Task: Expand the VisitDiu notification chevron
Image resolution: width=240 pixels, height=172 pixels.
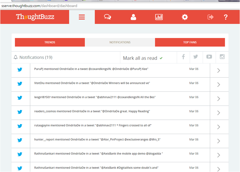Action: [219, 84]
